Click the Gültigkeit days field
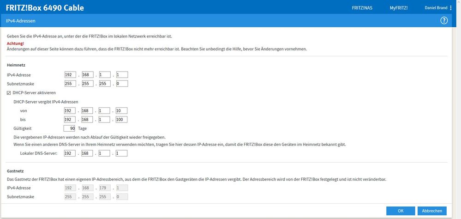The width and height of the screenshot is (461, 219). [x=69, y=128]
